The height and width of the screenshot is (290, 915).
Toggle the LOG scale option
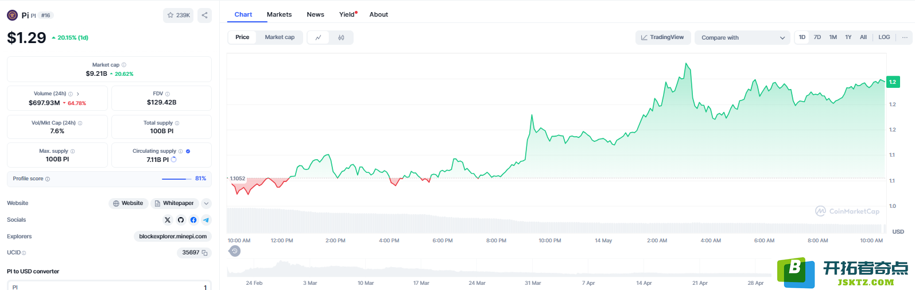[x=884, y=37]
